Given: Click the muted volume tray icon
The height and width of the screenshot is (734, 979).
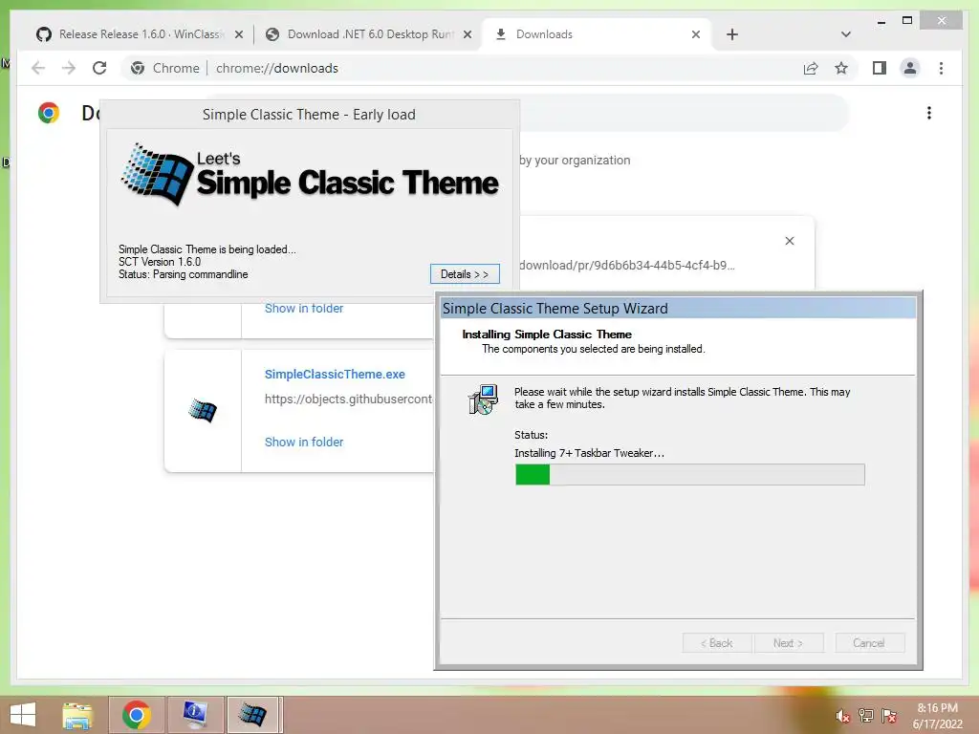Looking at the screenshot, I should [842, 716].
